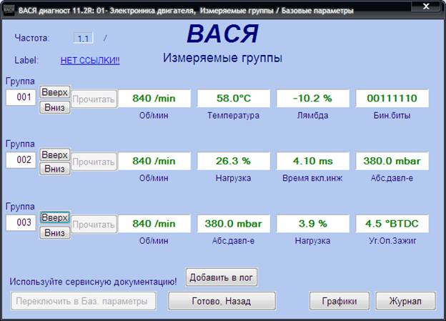This screenshot has width=446, height=321.
Task: Select the 380.0 mbar value in group 002
Action: [x=392, y=161]
